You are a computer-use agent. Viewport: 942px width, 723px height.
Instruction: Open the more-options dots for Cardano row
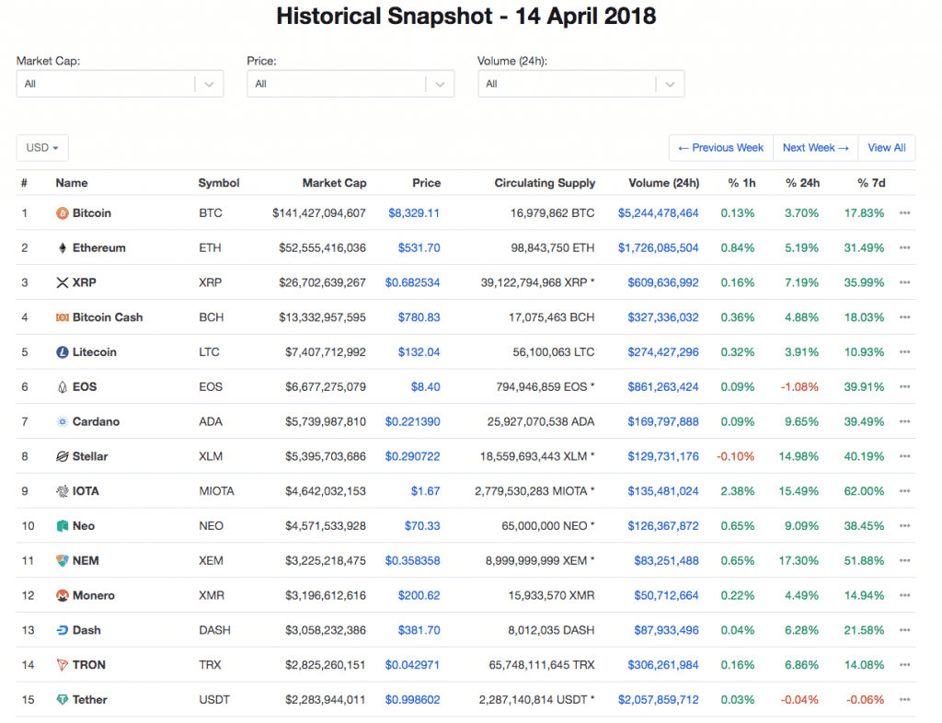905,422
